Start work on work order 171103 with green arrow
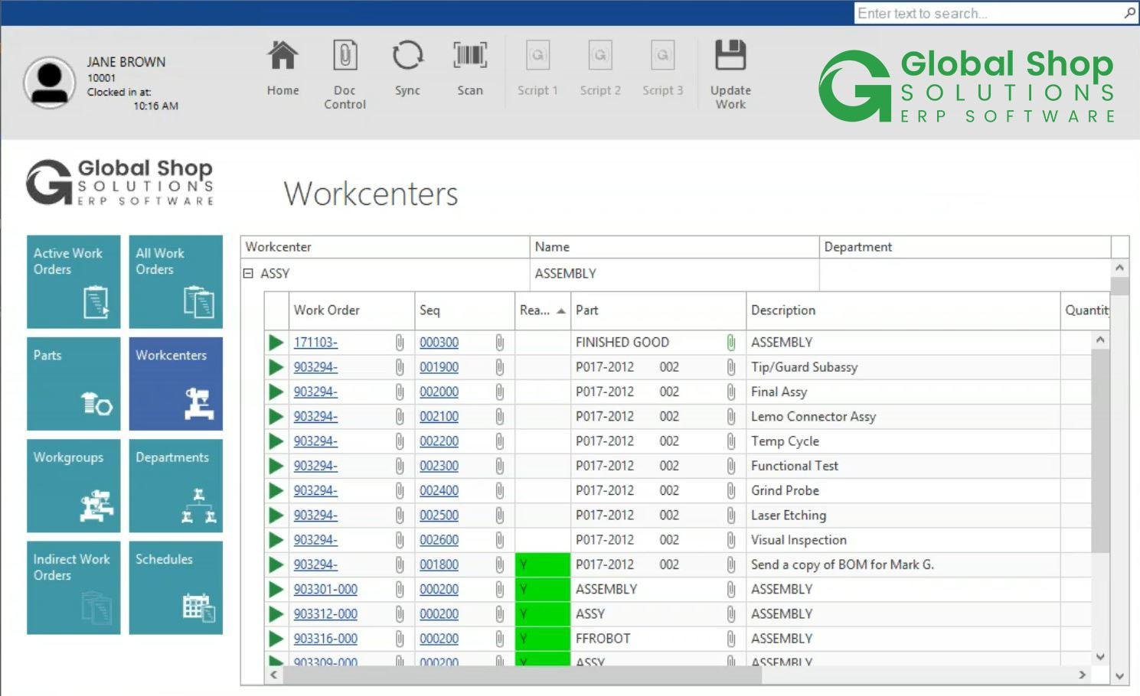 click(x=276, y=342)
